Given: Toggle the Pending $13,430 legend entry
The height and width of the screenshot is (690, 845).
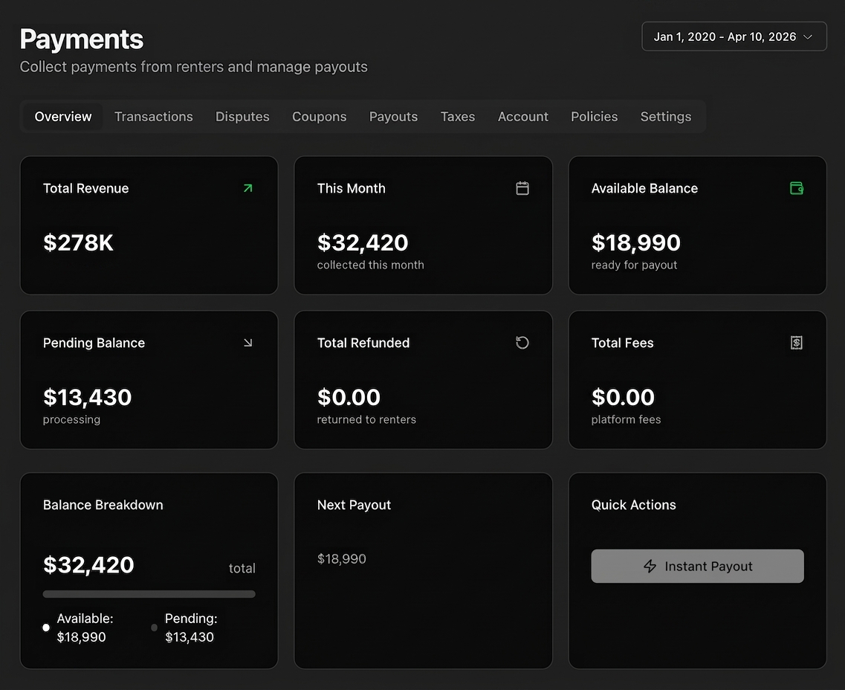Looking at the screenshot, I should coord(191,628).
